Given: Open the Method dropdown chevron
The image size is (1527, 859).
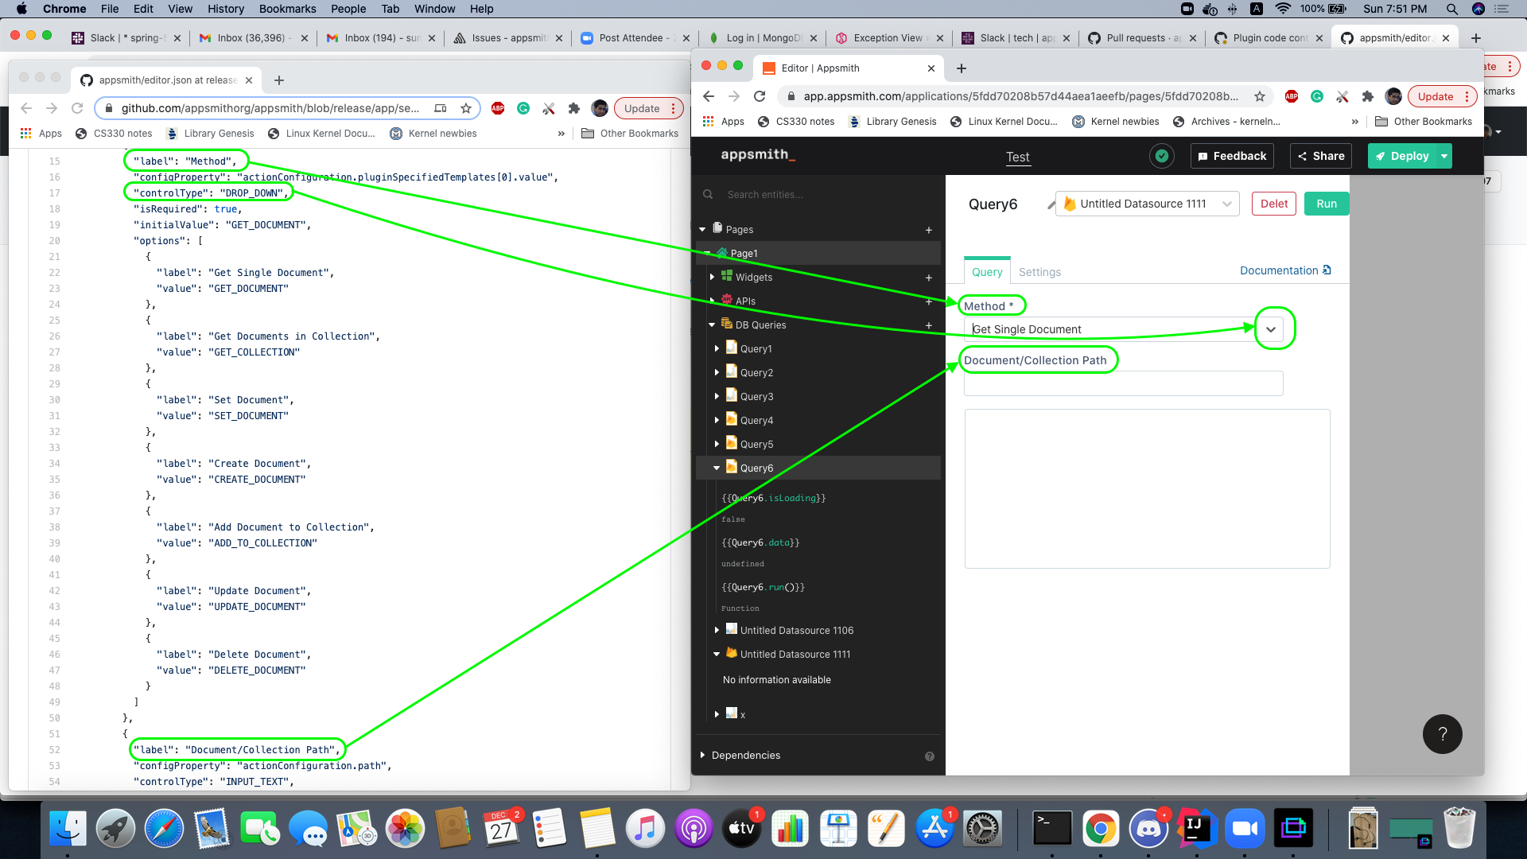Looking at the screenshot, I should point(1271,329).
